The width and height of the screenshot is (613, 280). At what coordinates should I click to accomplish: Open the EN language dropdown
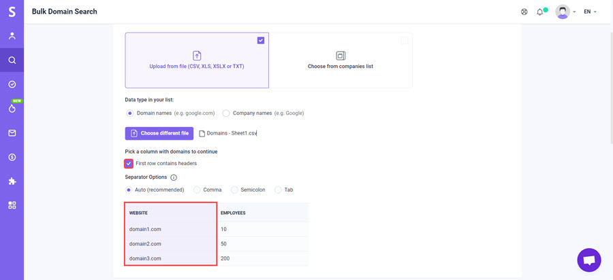590,12
